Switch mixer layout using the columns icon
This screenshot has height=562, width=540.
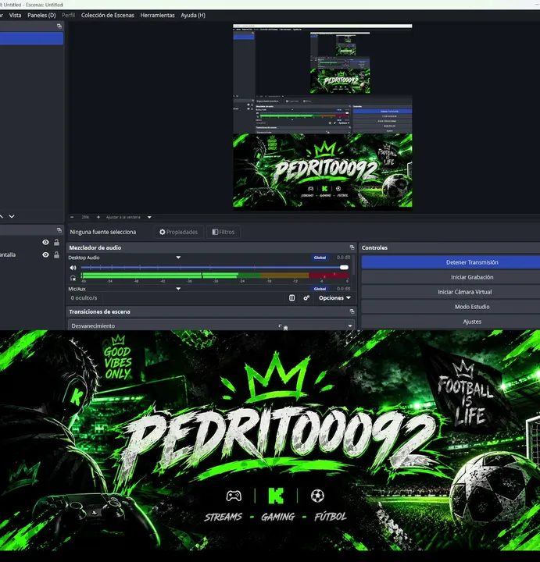(x=291, y=298)
